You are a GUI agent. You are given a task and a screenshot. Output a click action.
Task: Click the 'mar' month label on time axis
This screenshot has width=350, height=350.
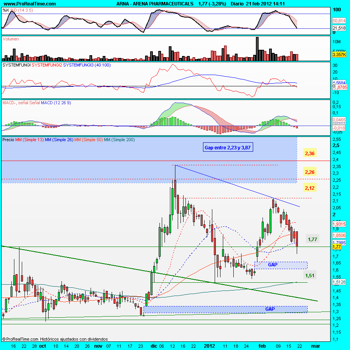tap(315, 346)
